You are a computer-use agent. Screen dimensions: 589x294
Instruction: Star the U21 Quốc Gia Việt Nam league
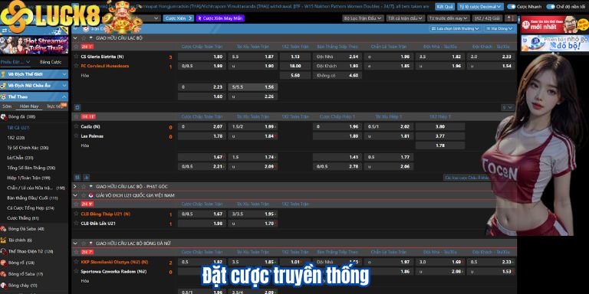[84, 195]
